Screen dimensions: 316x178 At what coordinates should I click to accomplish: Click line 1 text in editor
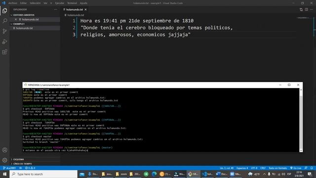click(137, 21)
